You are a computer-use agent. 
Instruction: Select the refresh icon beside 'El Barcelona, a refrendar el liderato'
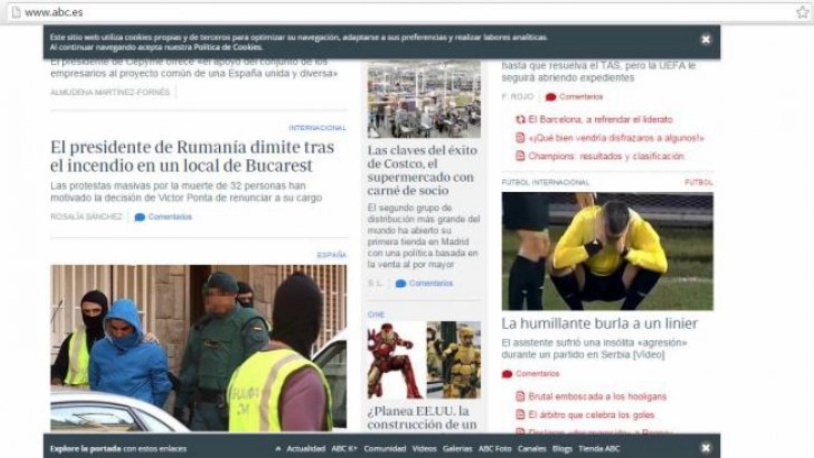[519, 120]
